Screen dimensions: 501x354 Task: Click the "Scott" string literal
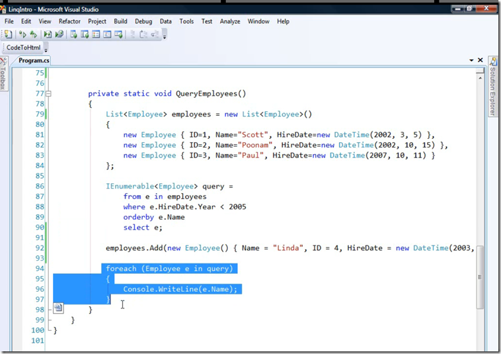click(252, 134)
